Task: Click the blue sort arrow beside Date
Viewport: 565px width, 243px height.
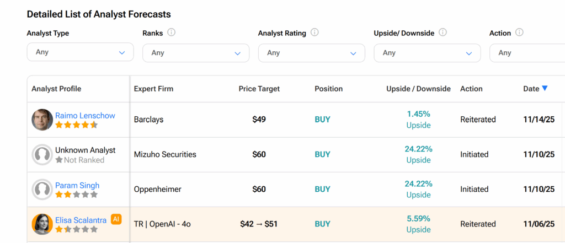Action: tap(545, 88)
